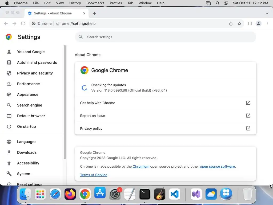Open the Chromium link

click(x=141, y=167)
